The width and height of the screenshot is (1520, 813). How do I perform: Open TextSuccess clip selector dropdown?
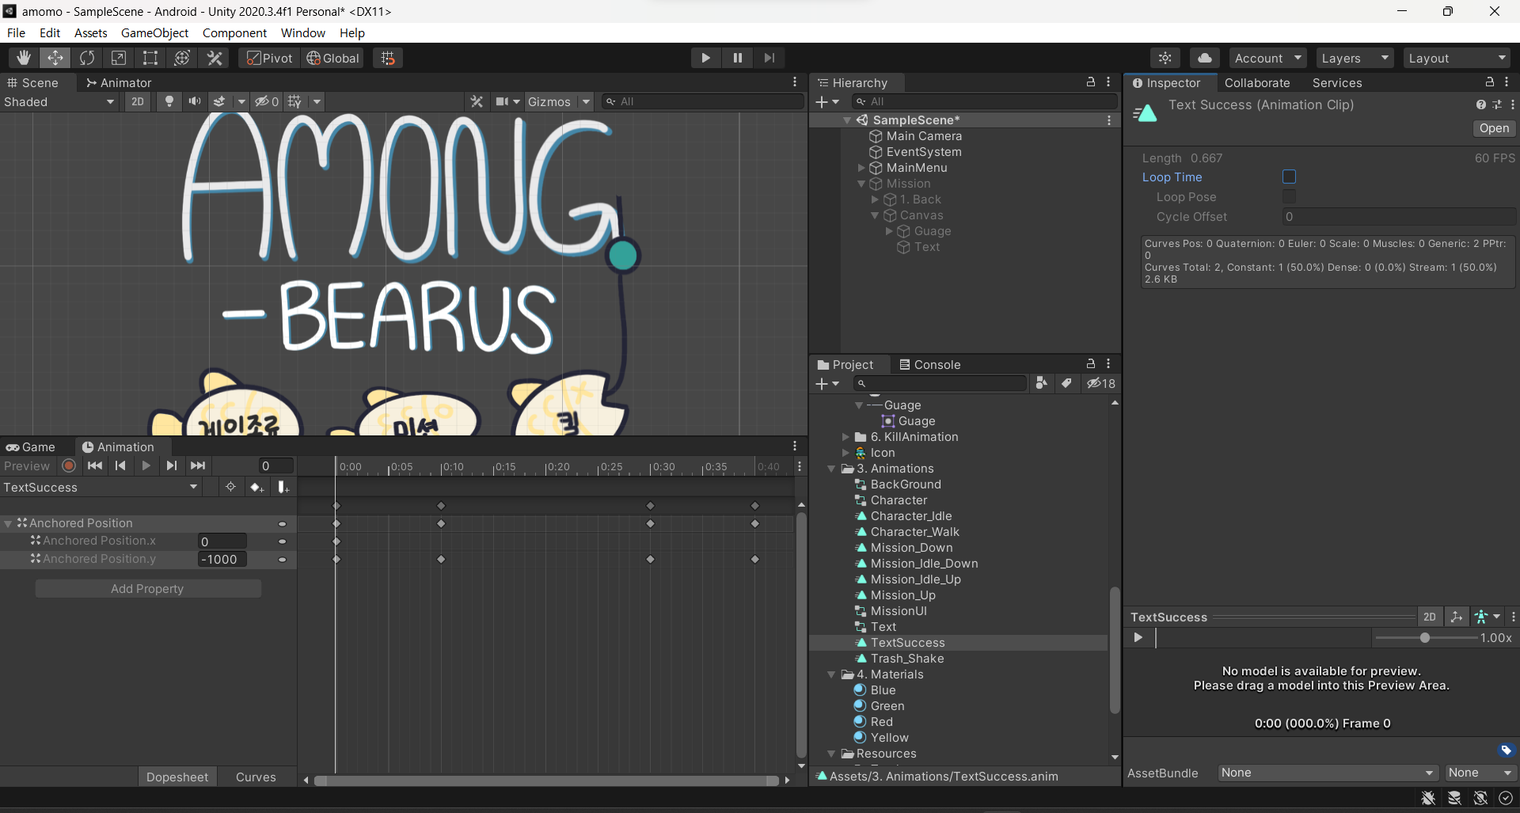101,487
